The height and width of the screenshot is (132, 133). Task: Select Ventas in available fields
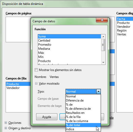coord(125,34)
